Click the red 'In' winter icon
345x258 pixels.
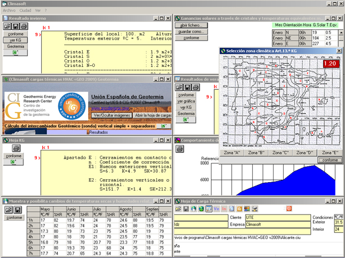(x=224, y=209)
